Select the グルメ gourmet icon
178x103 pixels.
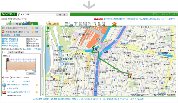(90, 24)
